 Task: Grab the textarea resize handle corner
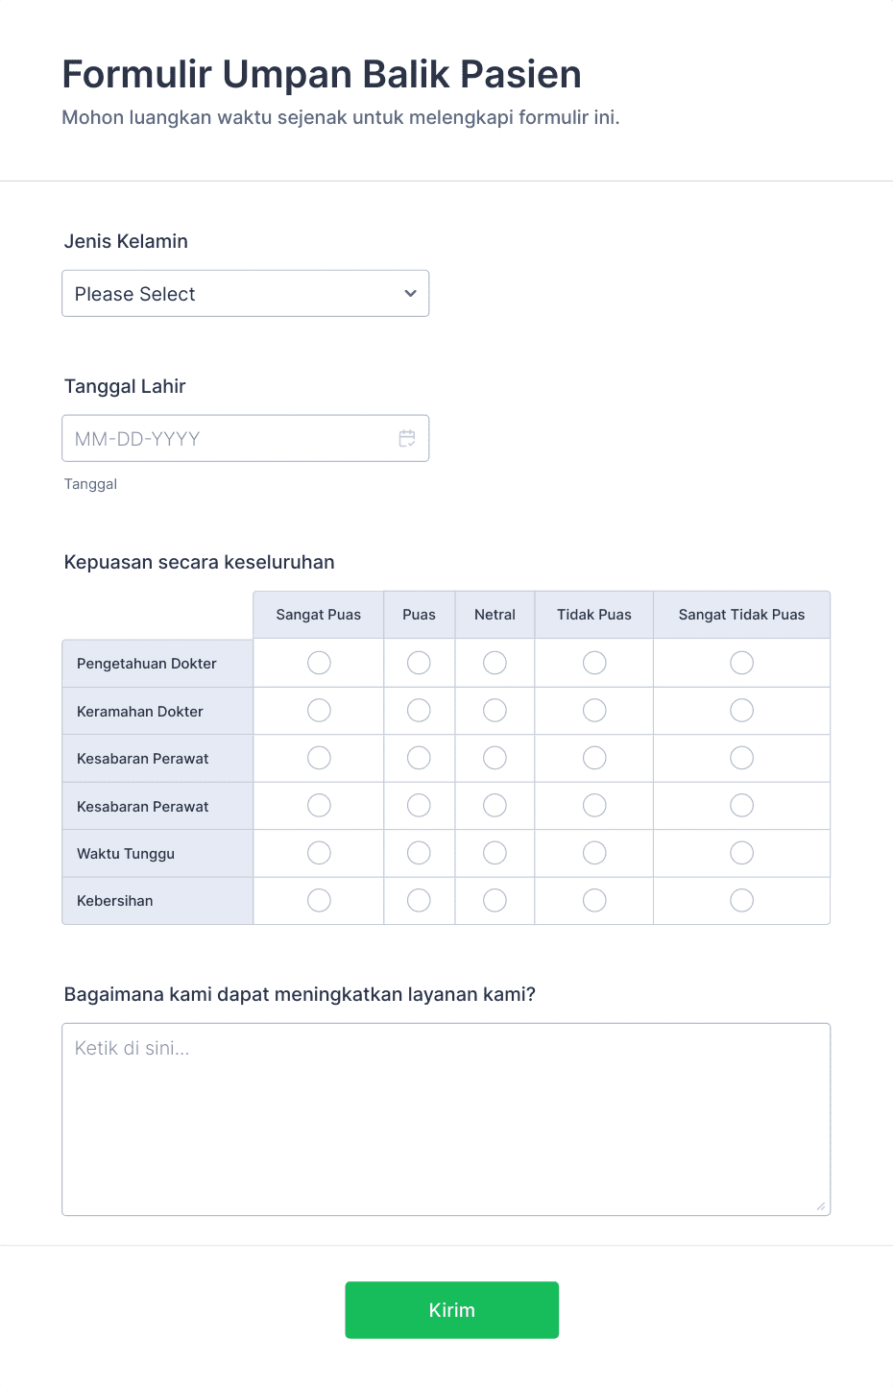click(x=821, y=1206)
